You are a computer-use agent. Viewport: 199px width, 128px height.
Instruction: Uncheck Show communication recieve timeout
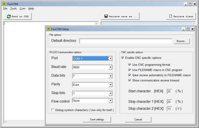coord(130,80)
